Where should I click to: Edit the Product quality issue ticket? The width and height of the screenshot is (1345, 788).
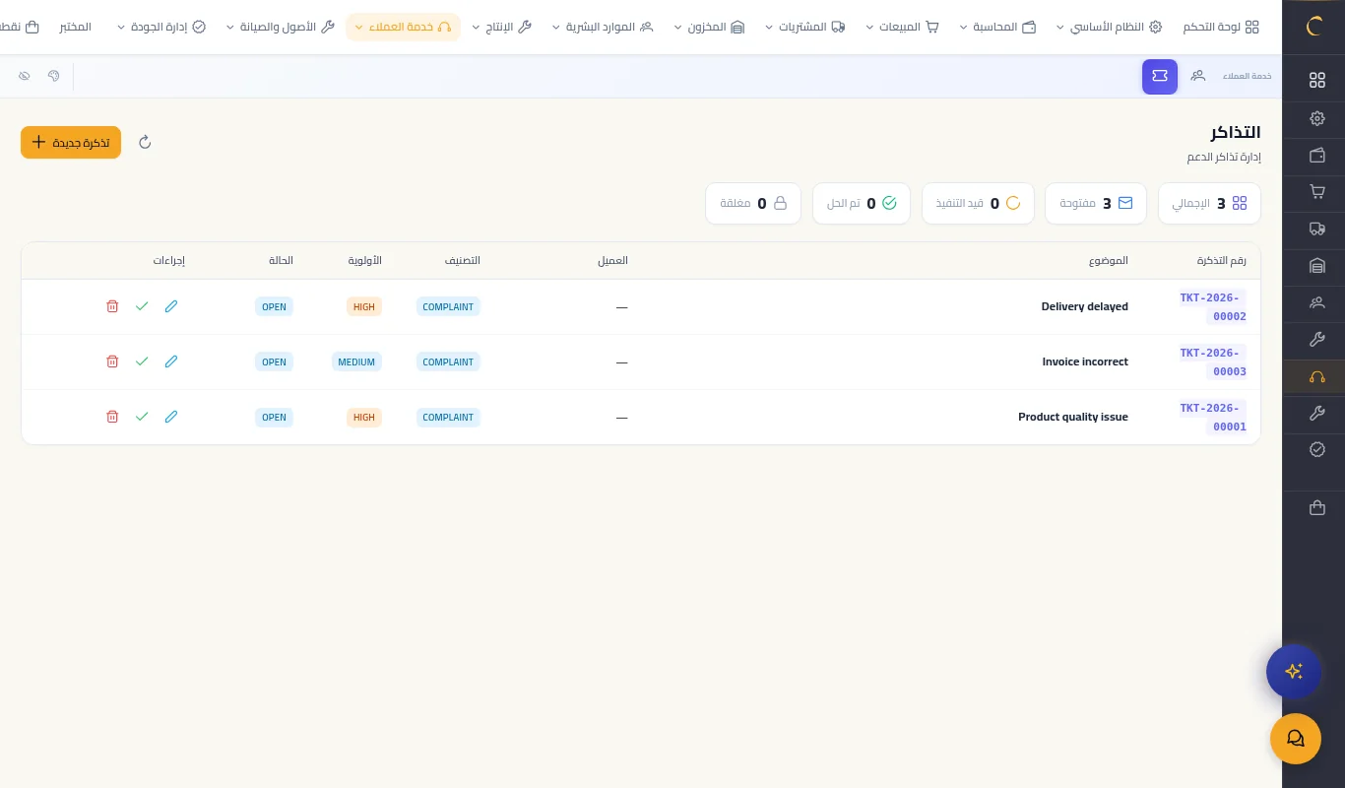[171, 417]
